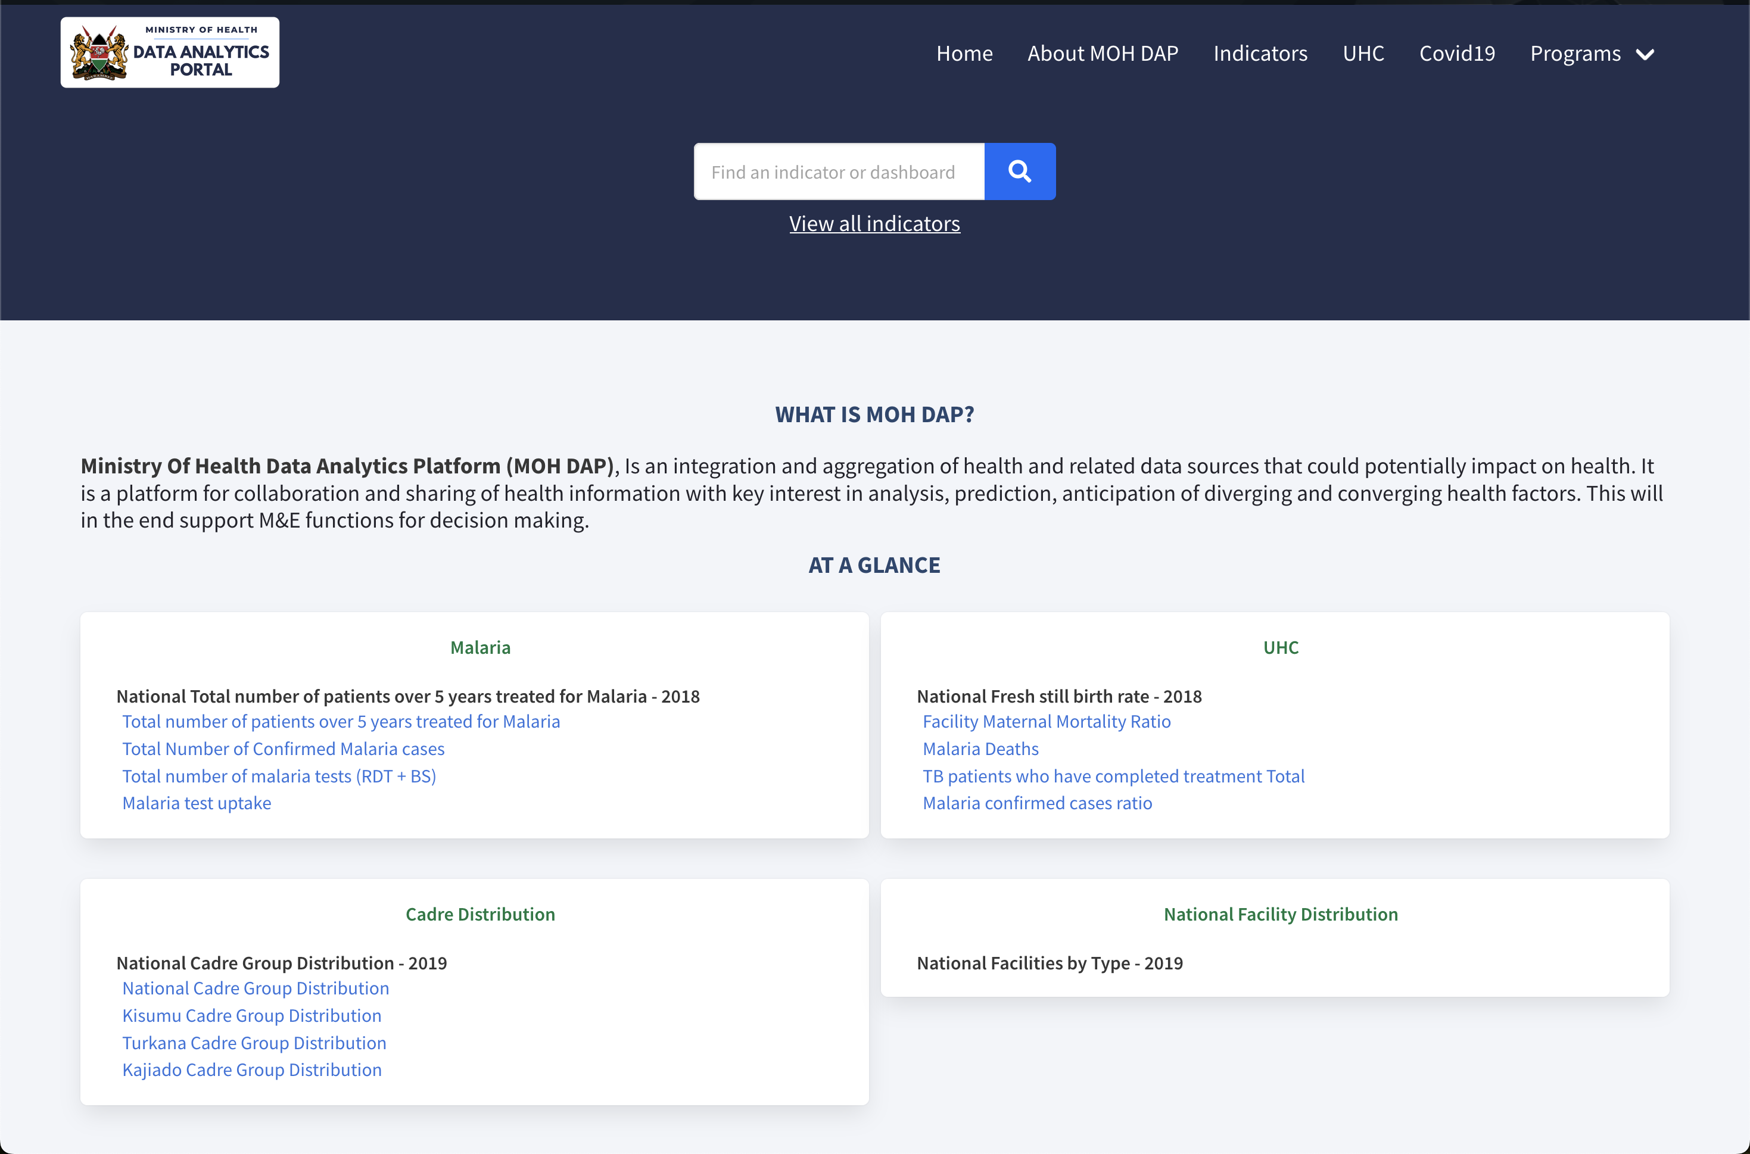Viewport: 1750px width, 1154px height.
Task: Open the 'Malaria test uptake' link
Action: (197, 803)
